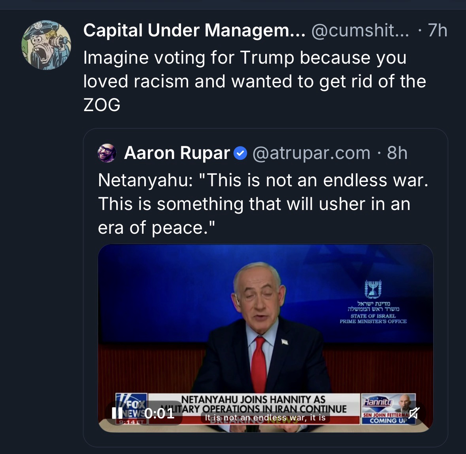The width and height of the screenshot is (466, 454).
Task: Click the post text starting with Imagine voting
Action: (x=255, y=81)
